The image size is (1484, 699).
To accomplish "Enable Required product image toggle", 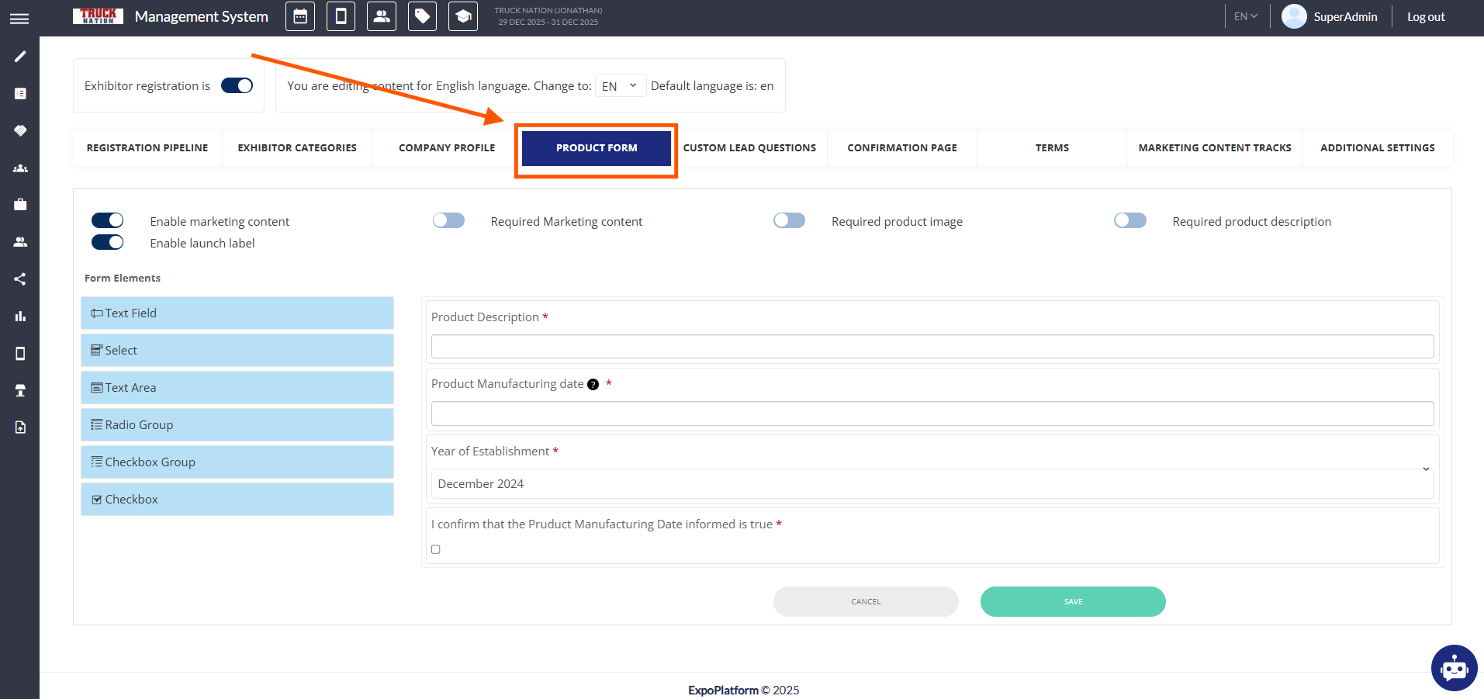I will pos(789,221).
